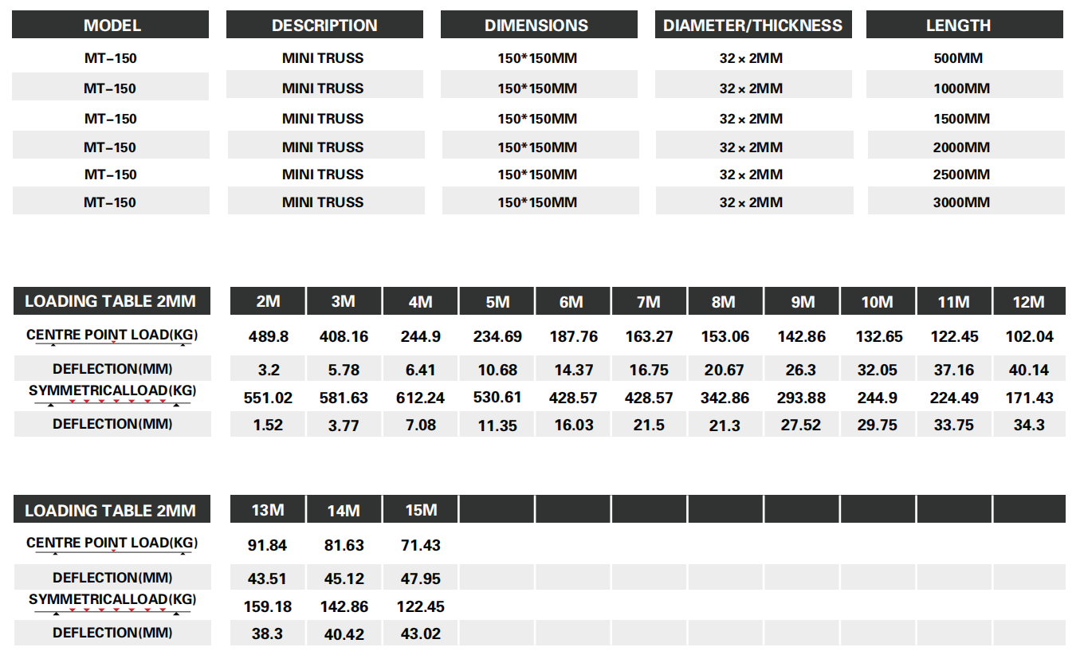This screenshot has width=1080, height=659.
Task: Click the DIMENSIONS column header
Action: point(537,25)
